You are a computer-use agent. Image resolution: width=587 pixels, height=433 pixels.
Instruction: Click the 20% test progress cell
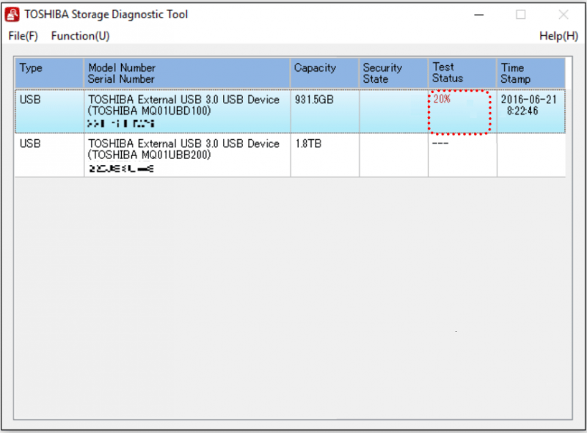point(460,112)
